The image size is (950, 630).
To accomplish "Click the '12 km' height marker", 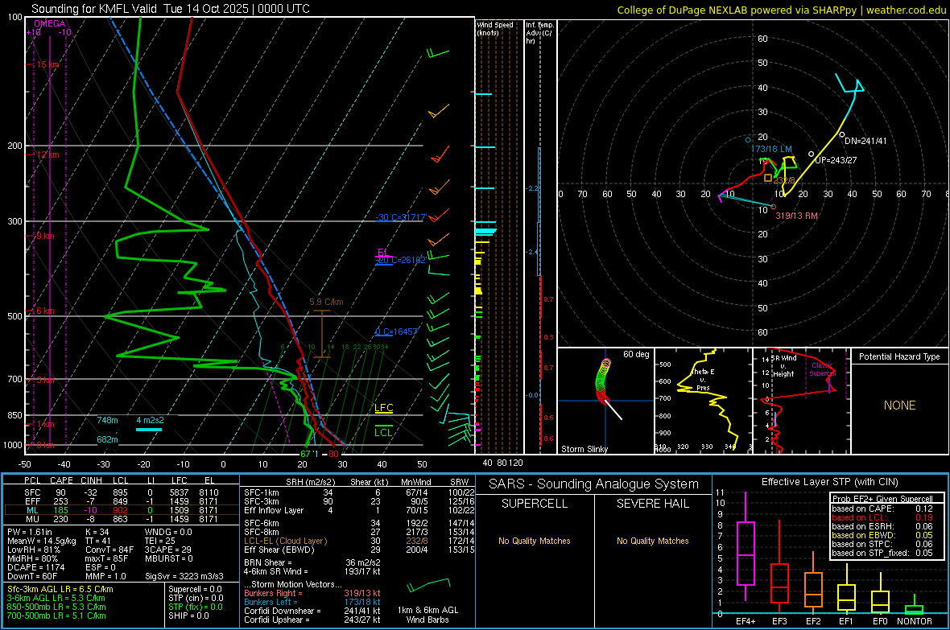I will coord(48,155).
